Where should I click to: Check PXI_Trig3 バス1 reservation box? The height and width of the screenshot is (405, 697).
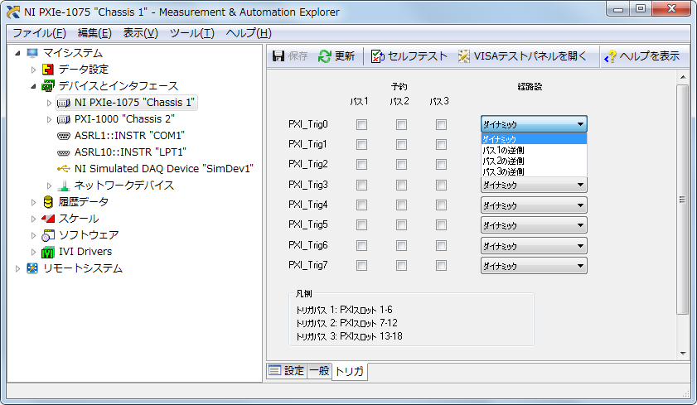[362, 186]
